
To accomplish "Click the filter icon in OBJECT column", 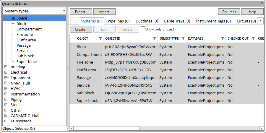I will pyautogui.click(x=100, y=39).
